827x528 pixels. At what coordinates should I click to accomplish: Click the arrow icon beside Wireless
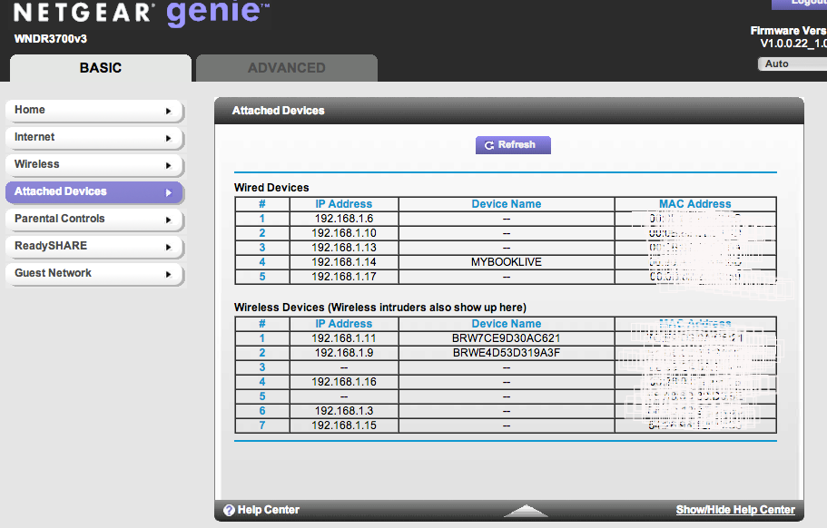tap(168, 165)
